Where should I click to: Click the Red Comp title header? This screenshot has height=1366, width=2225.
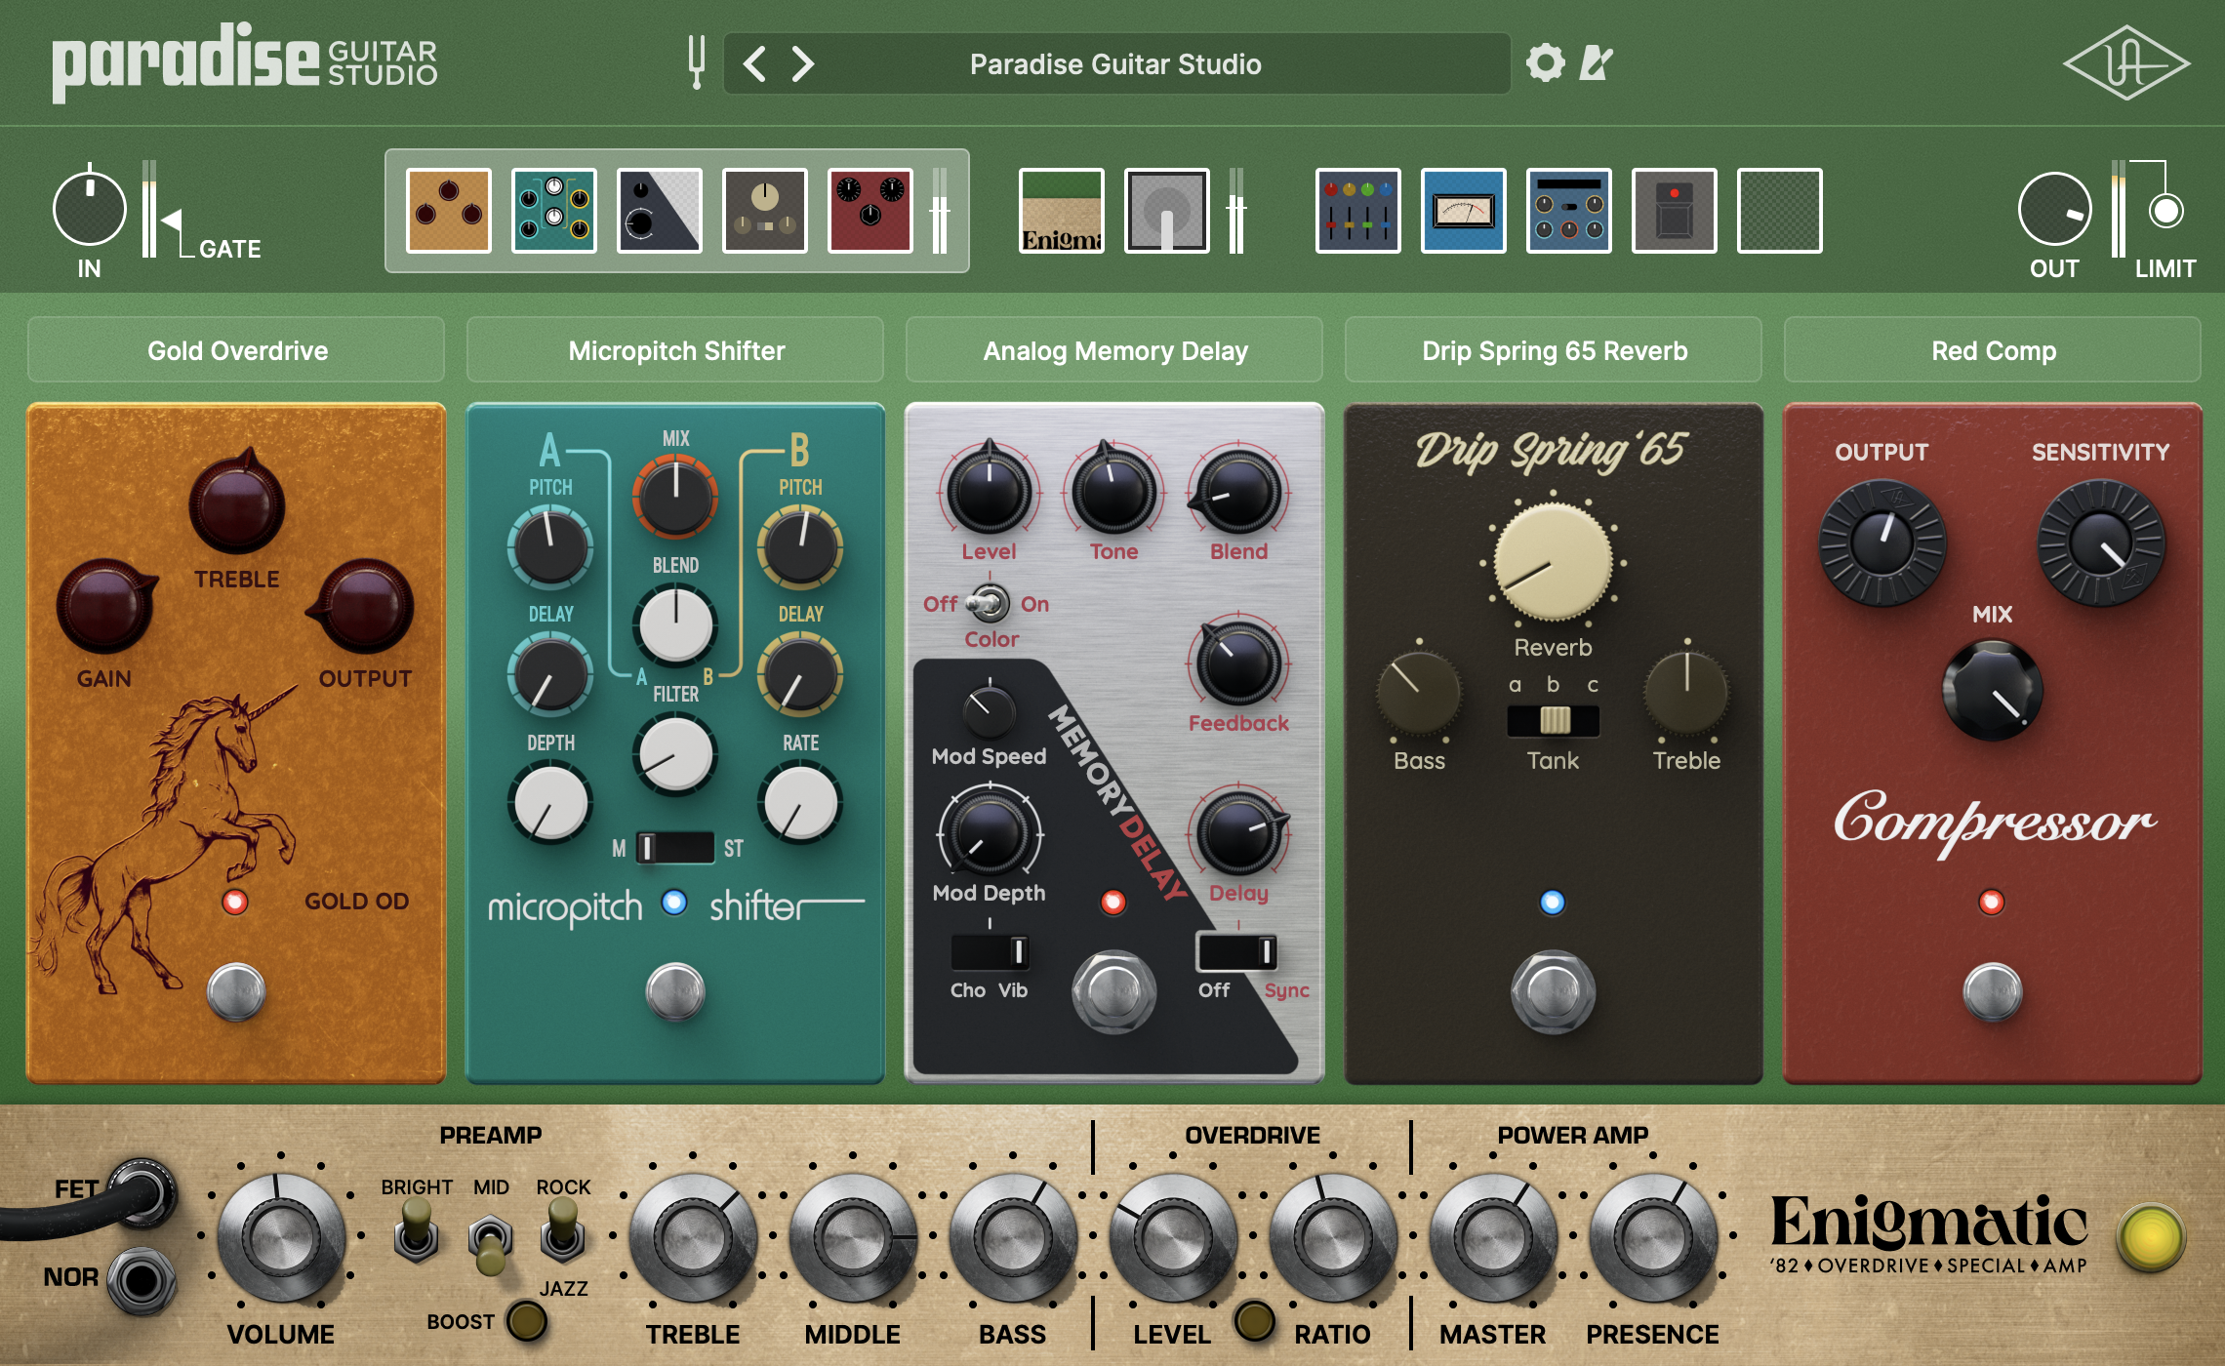(x=1993, y=350)
